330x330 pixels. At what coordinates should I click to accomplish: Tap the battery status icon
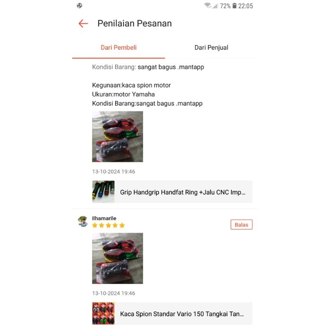coord(234,6)
